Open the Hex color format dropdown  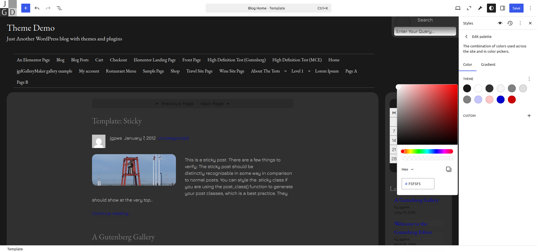pyautogui.click(x=408, y=169)
